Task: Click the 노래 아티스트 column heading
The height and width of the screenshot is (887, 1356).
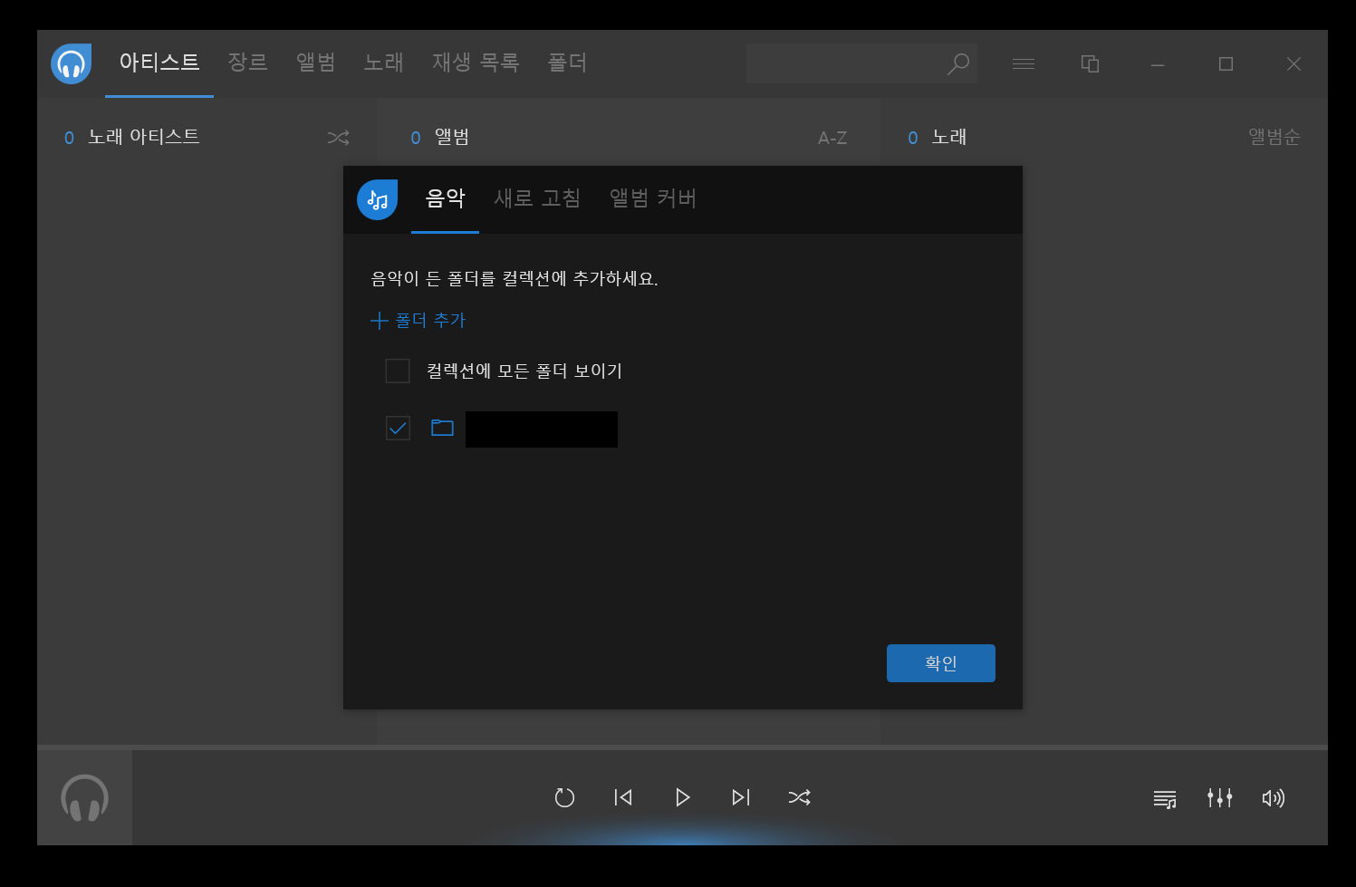Action: 143,137
